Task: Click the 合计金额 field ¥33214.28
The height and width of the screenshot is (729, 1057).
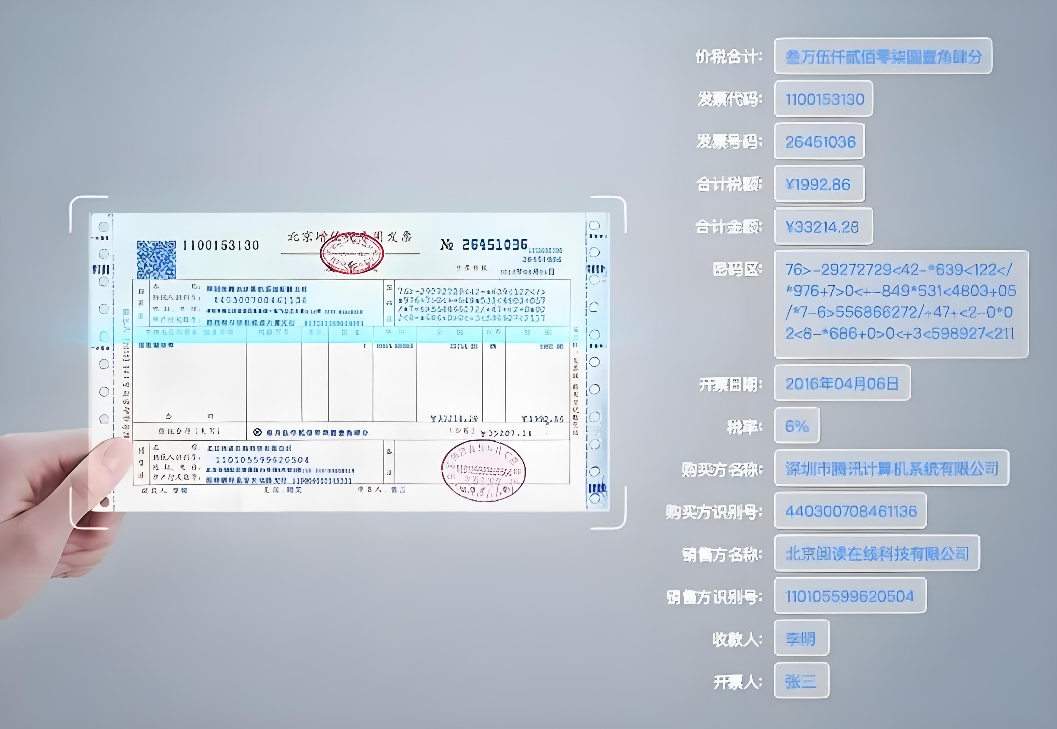Action: (824, 226)
